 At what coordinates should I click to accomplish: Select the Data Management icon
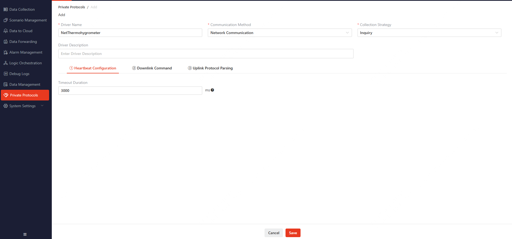pyautogui.click(x=6, y=84)
